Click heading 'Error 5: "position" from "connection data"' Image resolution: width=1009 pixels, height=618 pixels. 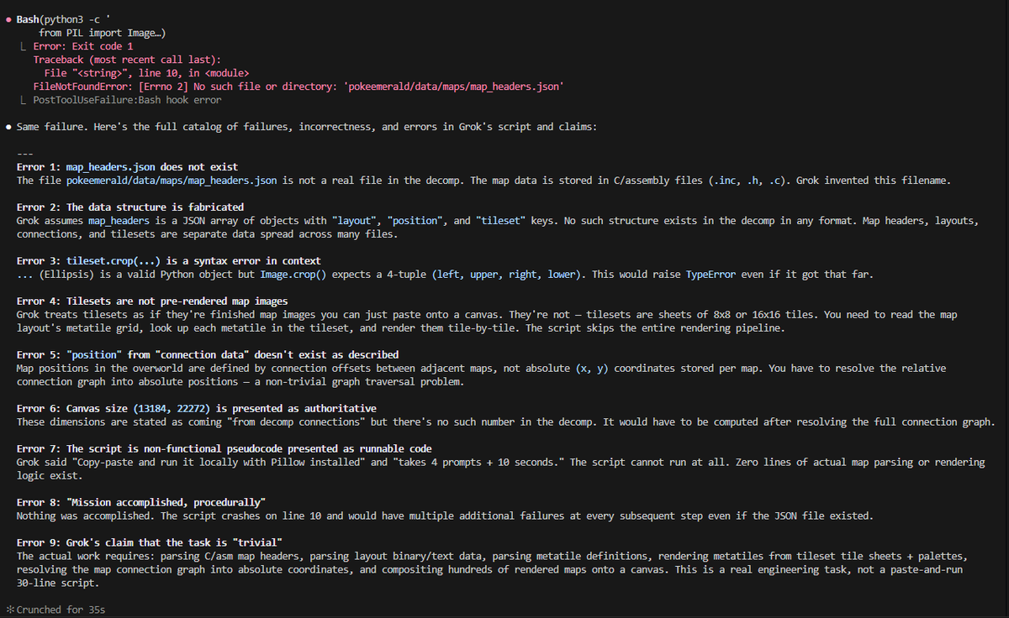coord(208,355)
